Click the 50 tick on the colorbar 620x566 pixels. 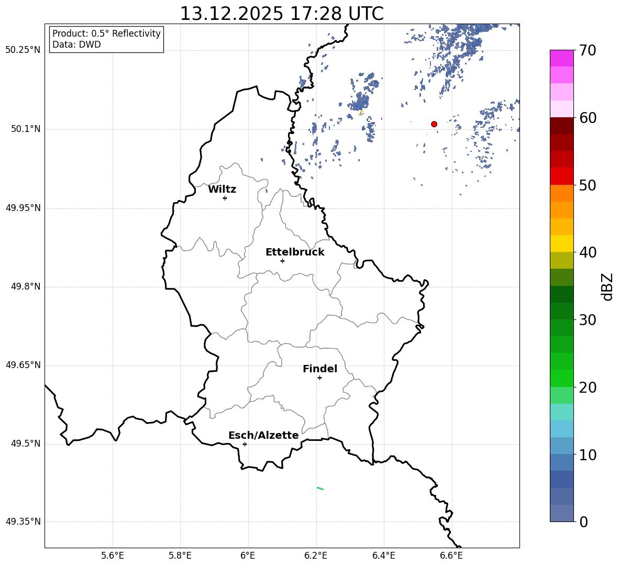[x=588, y=185]
